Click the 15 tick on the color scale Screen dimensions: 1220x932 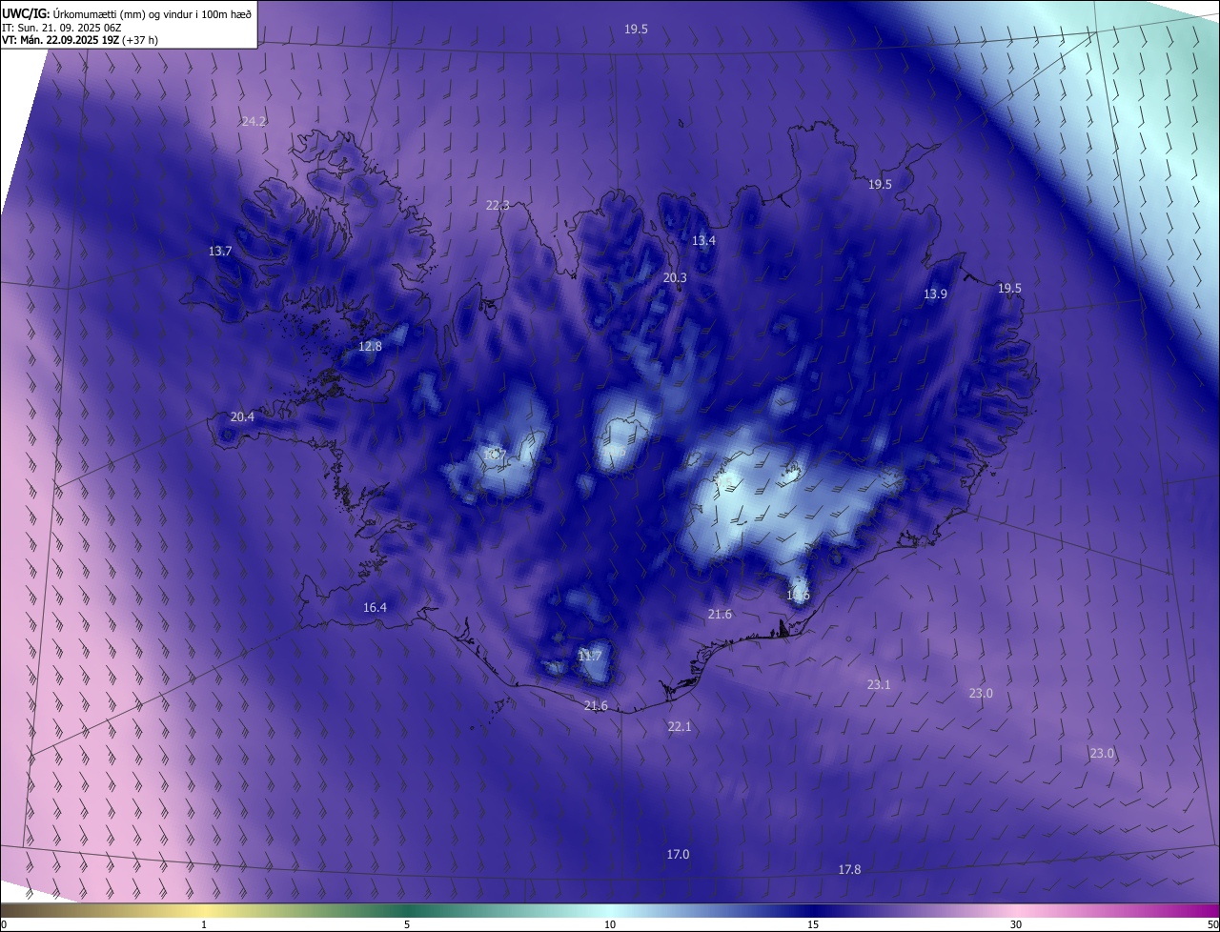coord(813,925)
